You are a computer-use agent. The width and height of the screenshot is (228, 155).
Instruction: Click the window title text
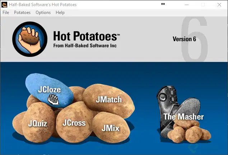[43, 5]
